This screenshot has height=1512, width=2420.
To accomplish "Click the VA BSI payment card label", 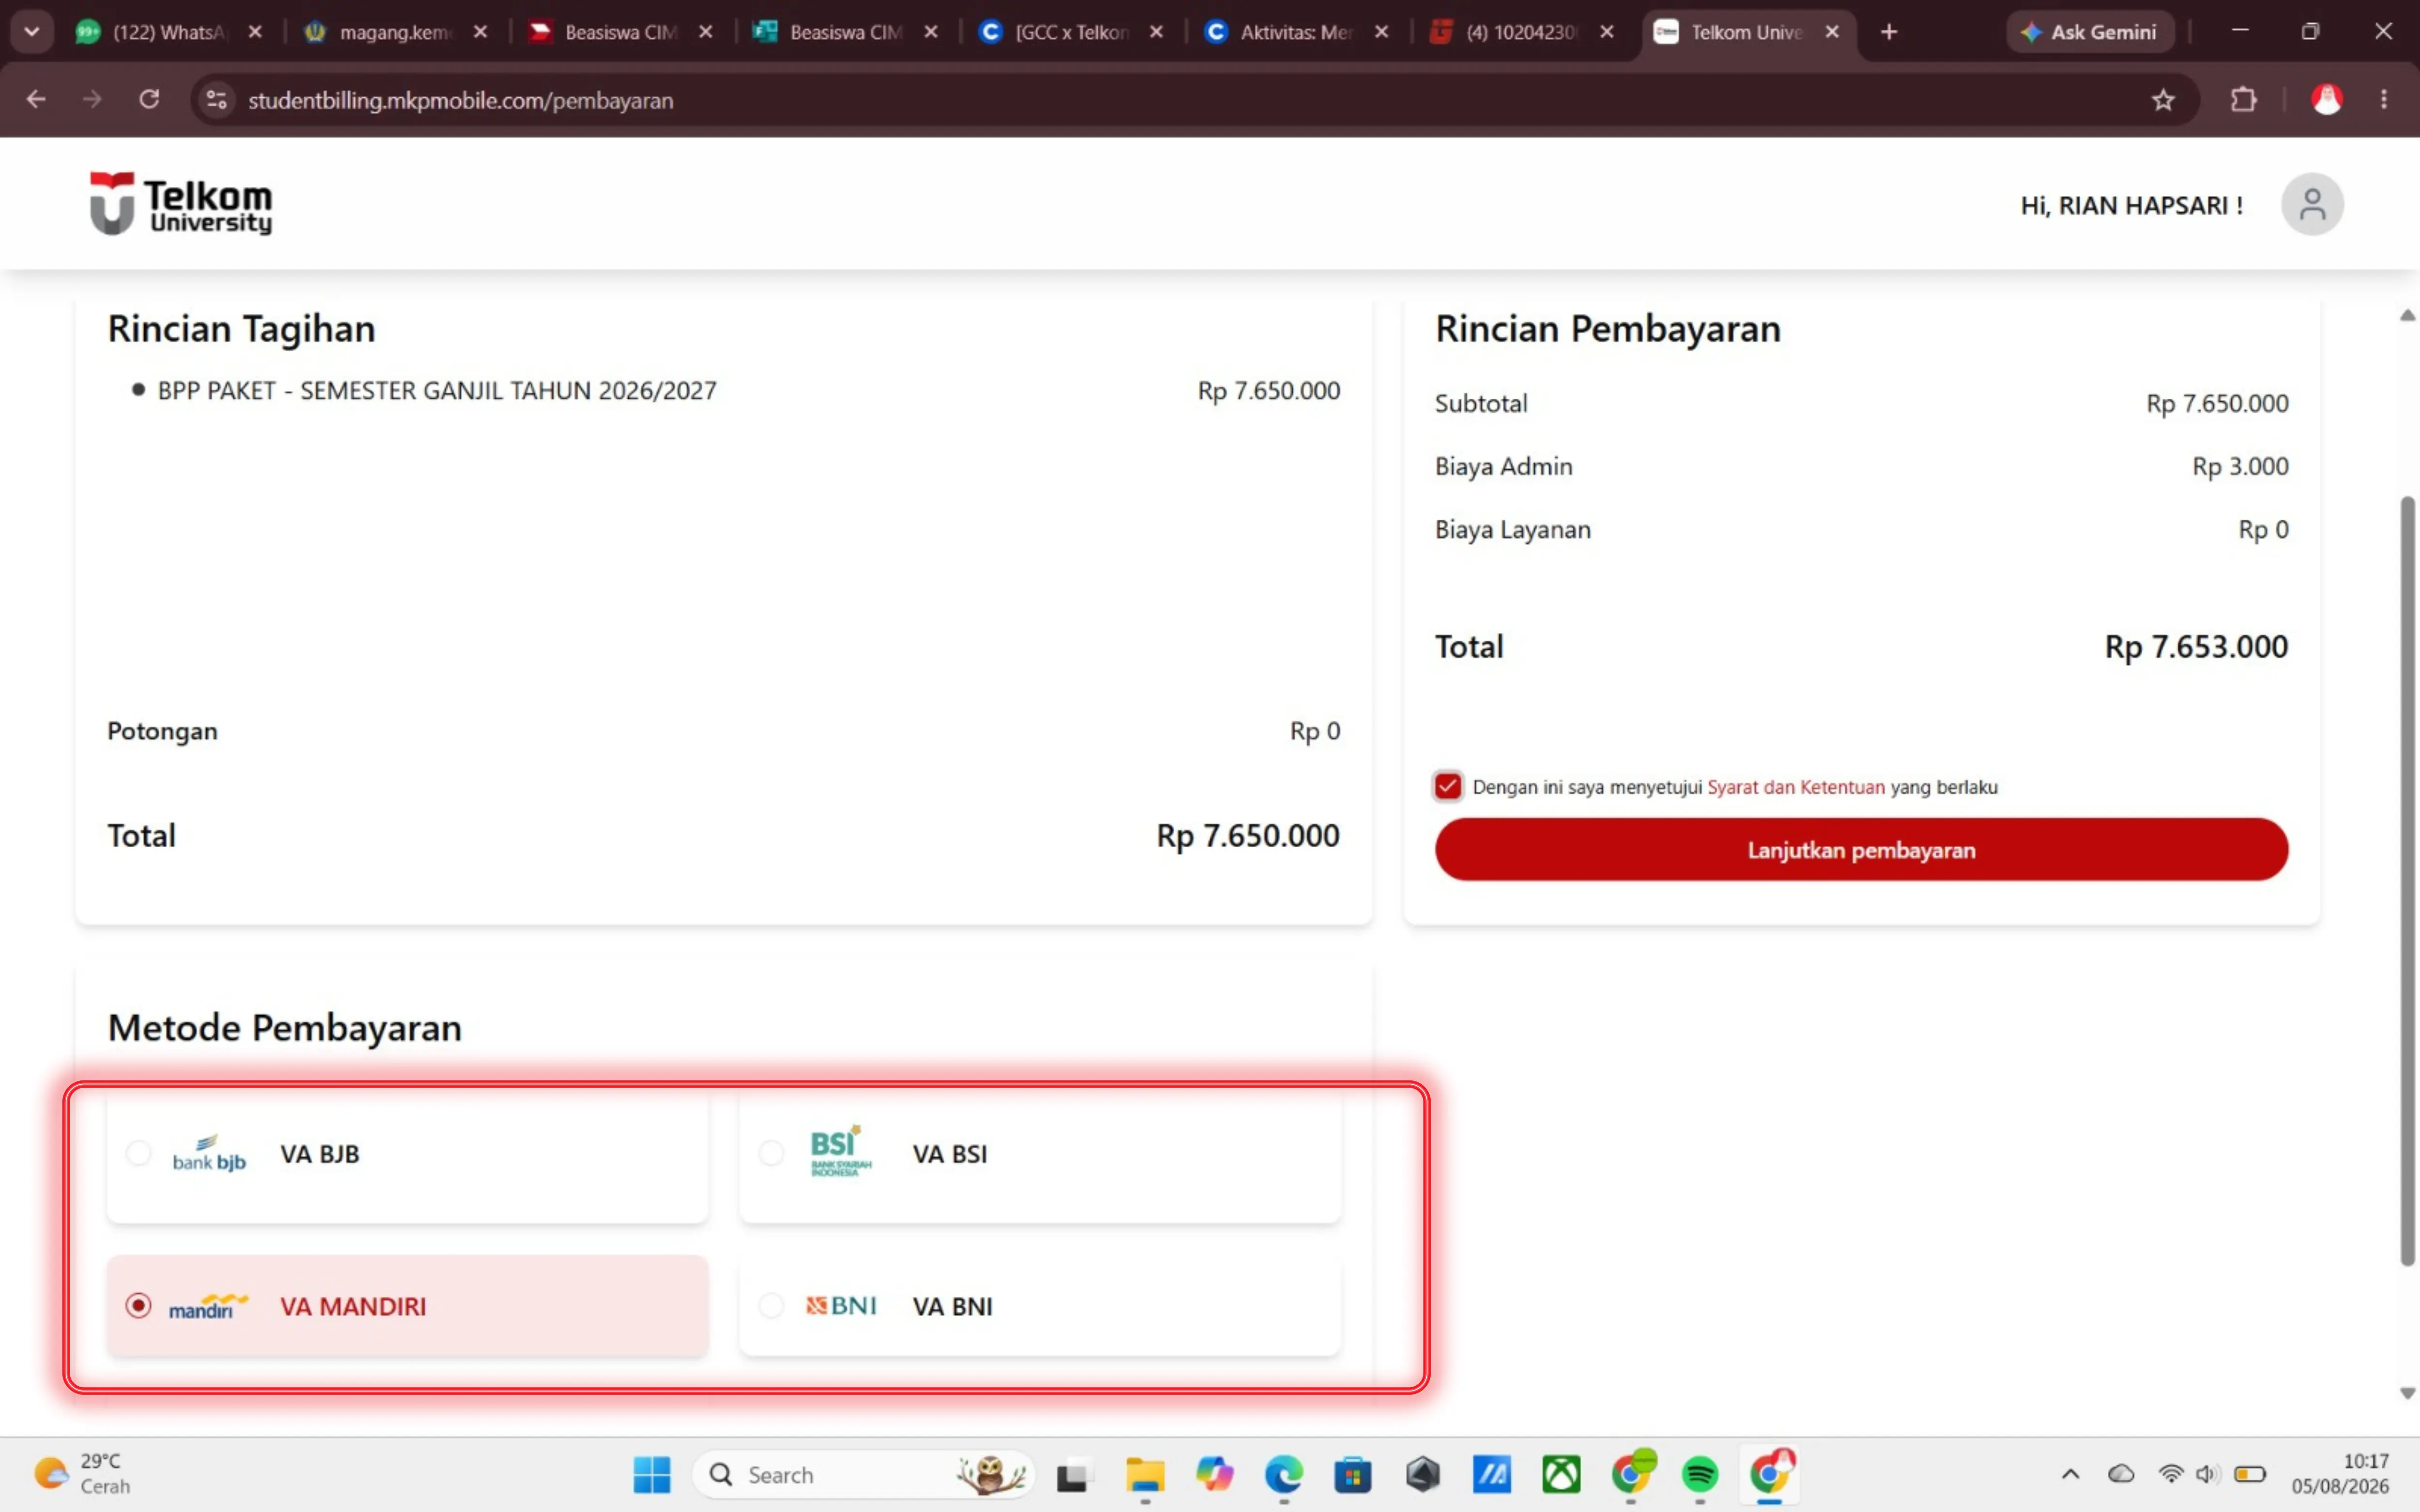I will [949, 1153].
